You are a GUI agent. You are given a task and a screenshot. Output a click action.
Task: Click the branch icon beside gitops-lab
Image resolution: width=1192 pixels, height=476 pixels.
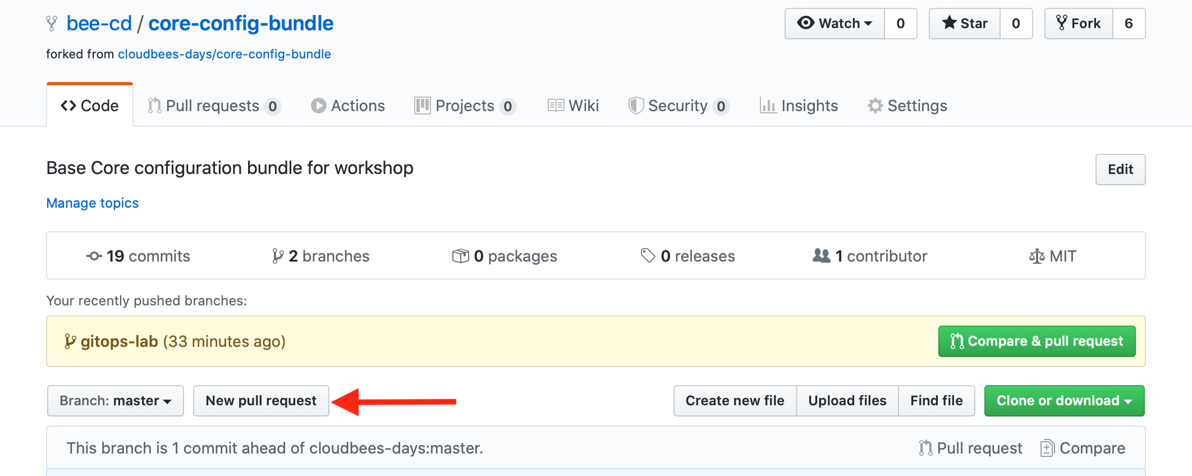pos(70,341)
